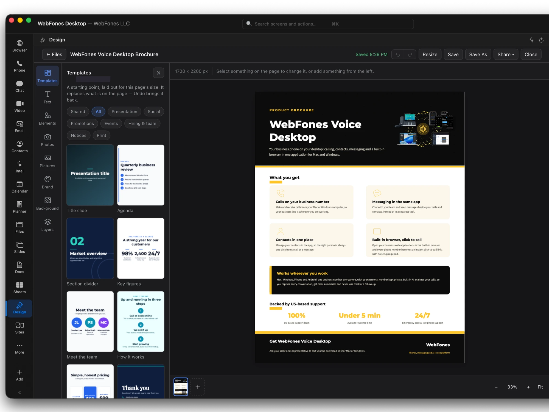Image resolution: width=549 pixels, height=412 pixels.
Task: Open Files in the left sidebar
Action: click(19, 227)
